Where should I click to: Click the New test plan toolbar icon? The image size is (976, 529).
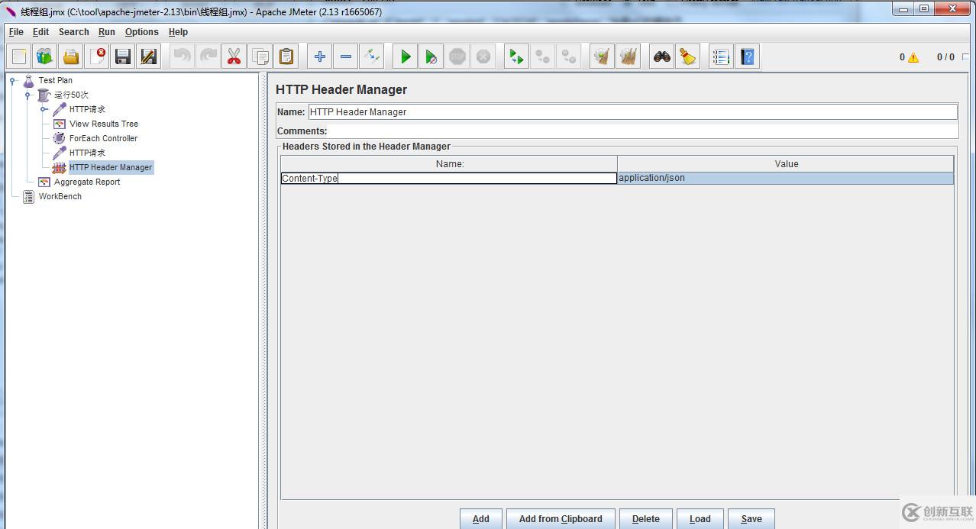(19, 56)
